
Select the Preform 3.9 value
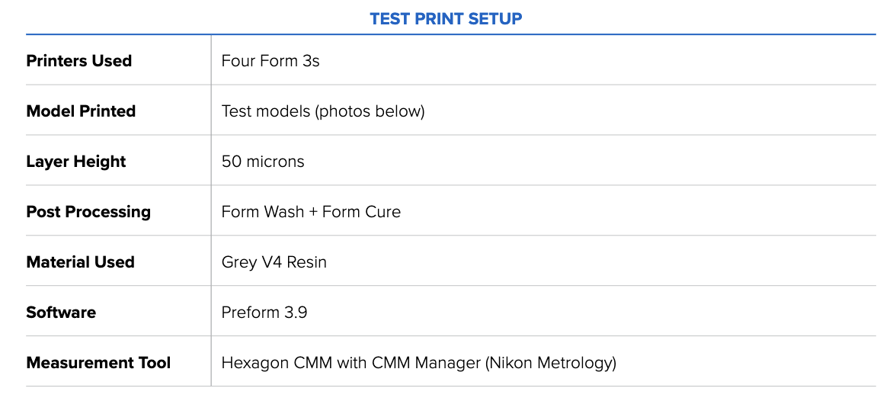tap(264, 313)
